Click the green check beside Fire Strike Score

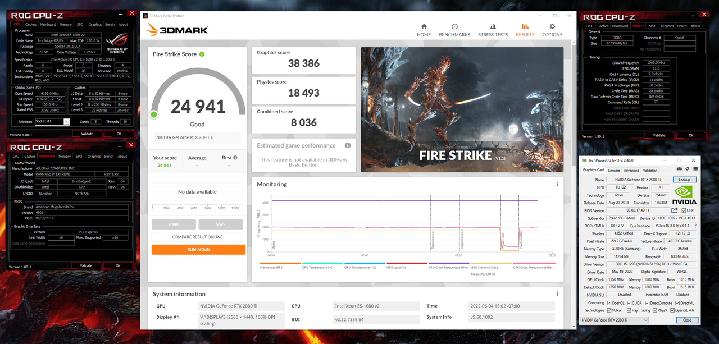pyautogui.click(x=202, y=54)
